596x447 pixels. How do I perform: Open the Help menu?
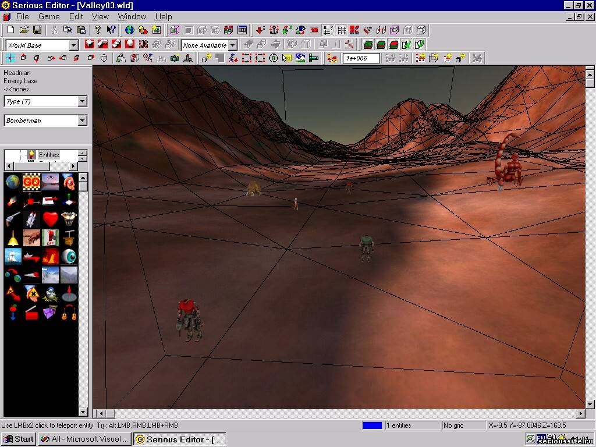pos(164,16)
